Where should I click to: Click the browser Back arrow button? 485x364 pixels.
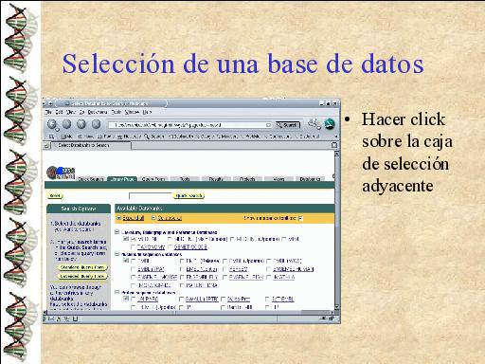[52, 124]
